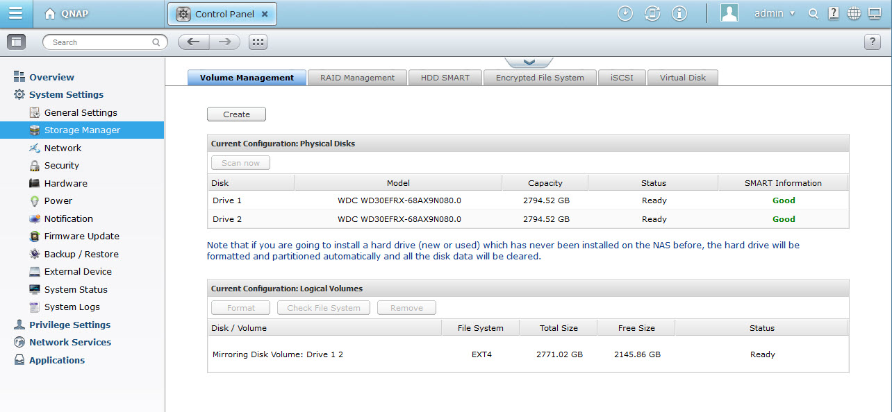Expand Privilege Settings in sidebar
Screen dimensions: 892x412
tap(69, 325)
